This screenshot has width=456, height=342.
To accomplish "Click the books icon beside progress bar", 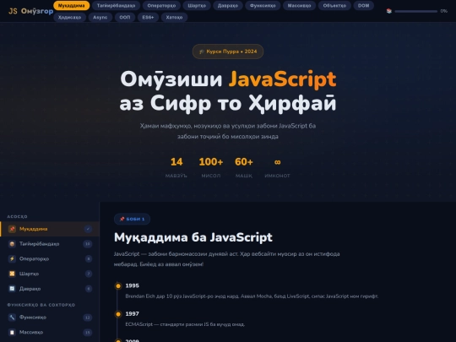I will 389,11.
